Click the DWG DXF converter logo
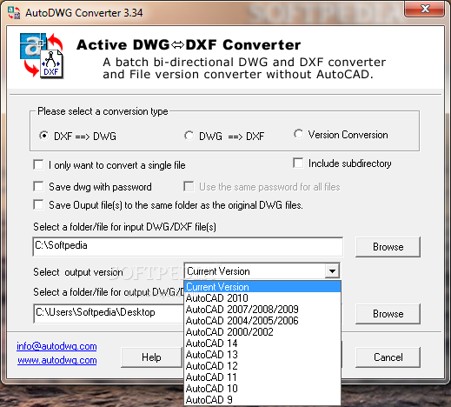 pyautogui.click(x=42, y=56)
